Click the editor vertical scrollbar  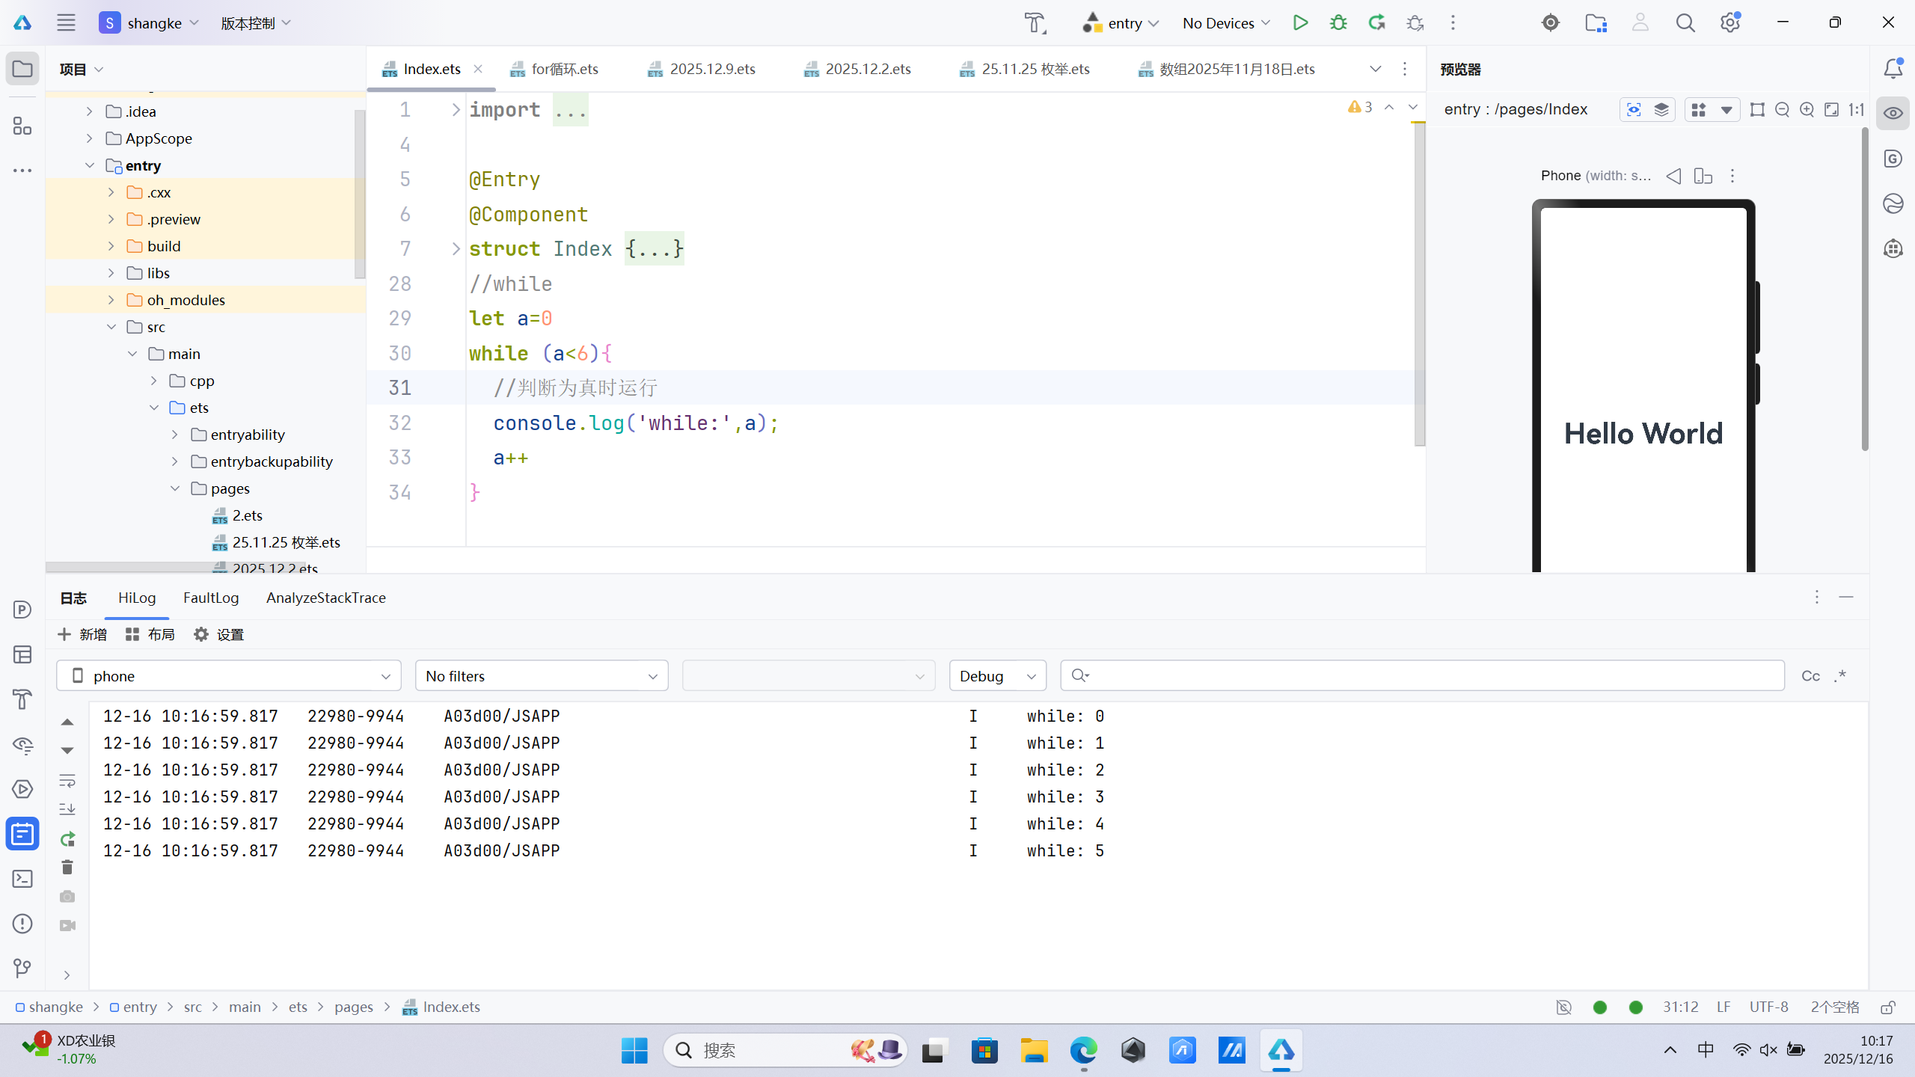[x=1419, y=284]
